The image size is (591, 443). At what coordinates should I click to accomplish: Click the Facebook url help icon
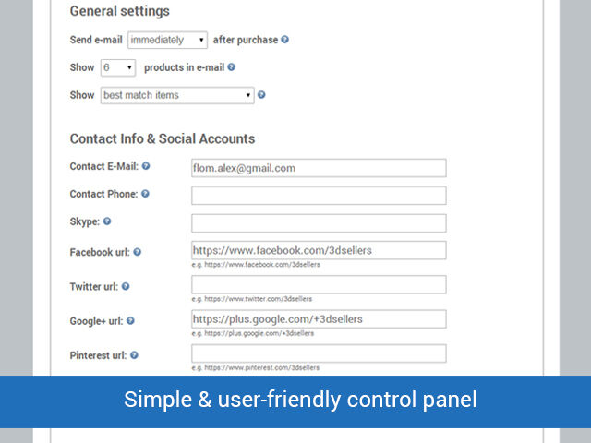pos(138,252)
